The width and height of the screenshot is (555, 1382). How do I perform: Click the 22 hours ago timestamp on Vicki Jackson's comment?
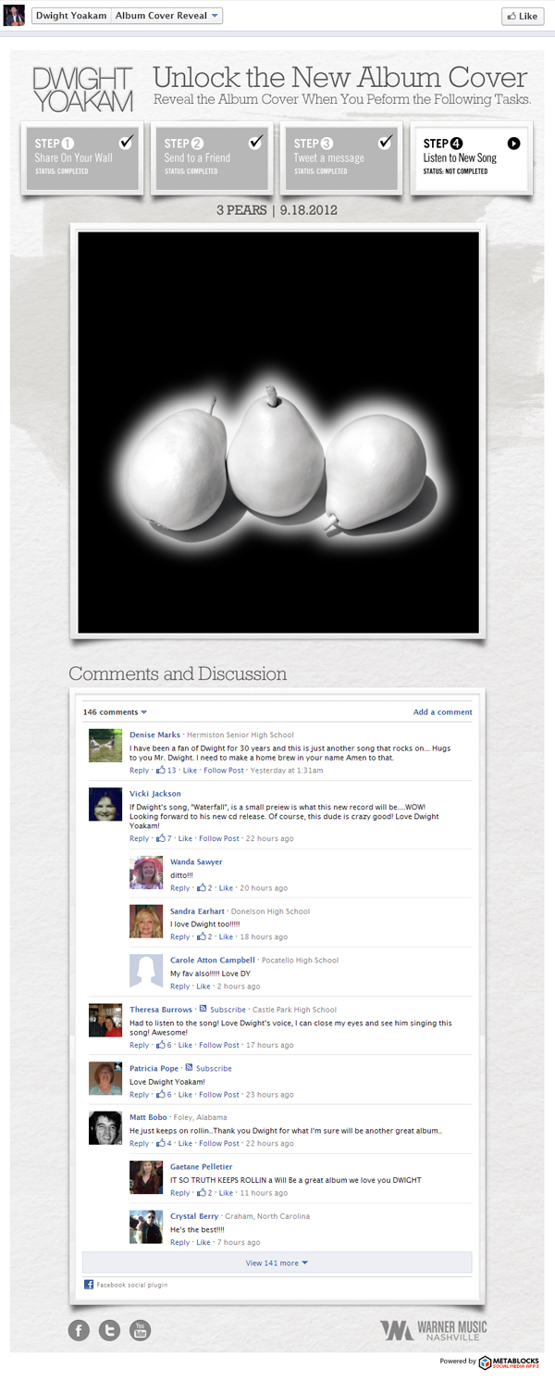(269, 839)
